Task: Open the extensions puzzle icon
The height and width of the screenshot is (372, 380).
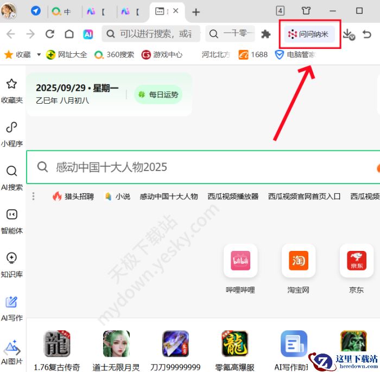Action: click(x=266, y=34)
